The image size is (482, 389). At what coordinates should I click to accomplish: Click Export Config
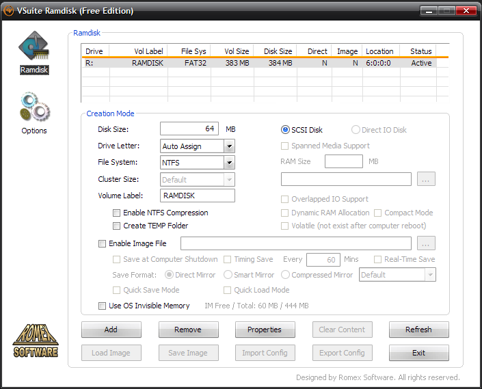point(342,353)
